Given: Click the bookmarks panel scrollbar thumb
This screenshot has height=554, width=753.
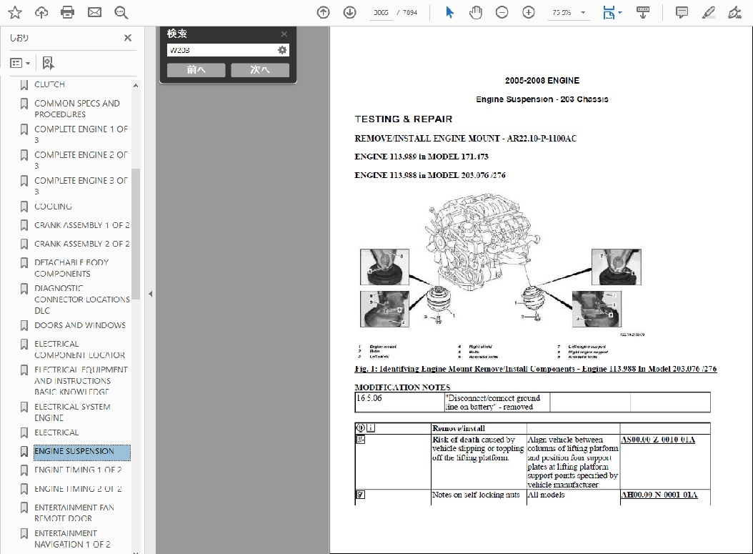Looking at the screenshot, I should 136,234.
